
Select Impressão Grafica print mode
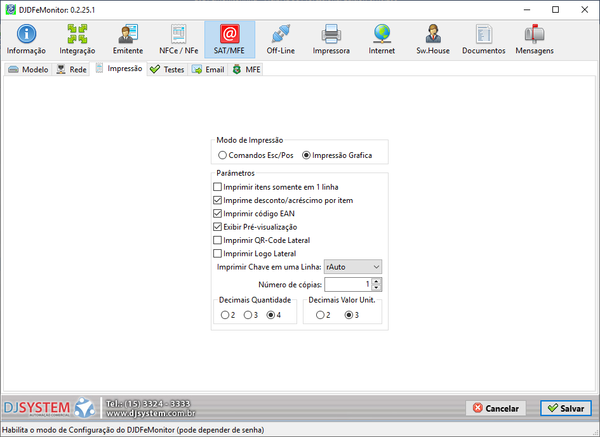click(x=337, y=155)
